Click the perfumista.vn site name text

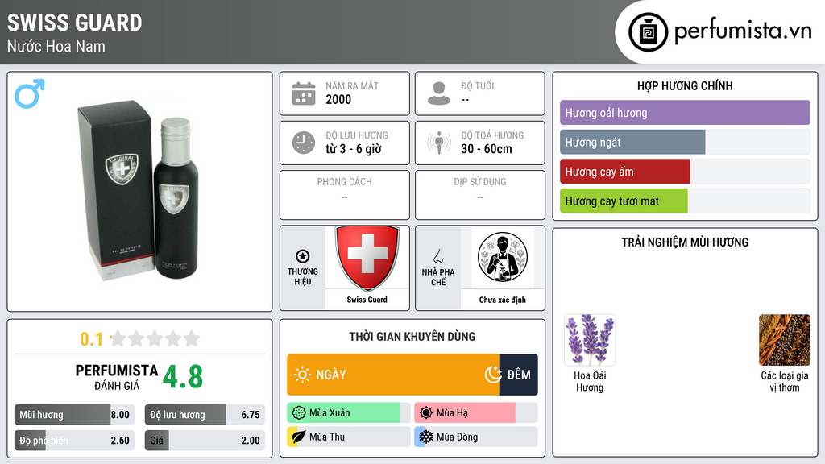pos(743,31)
